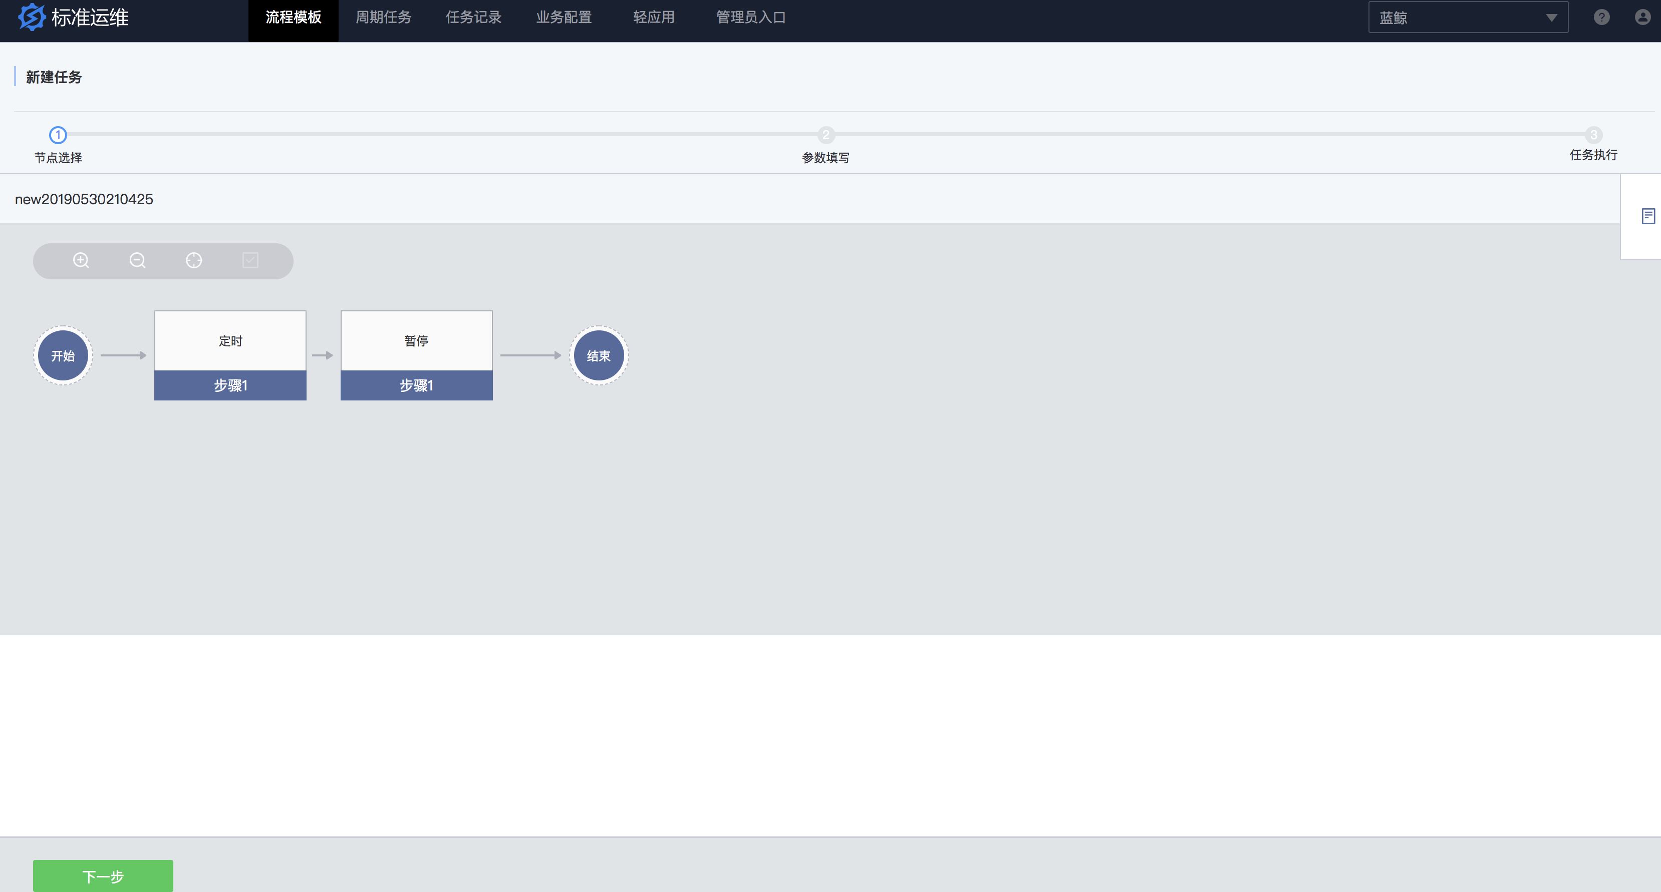Select the 暂停 step node
Screen dimensions: 1661x892
[416, 340]
